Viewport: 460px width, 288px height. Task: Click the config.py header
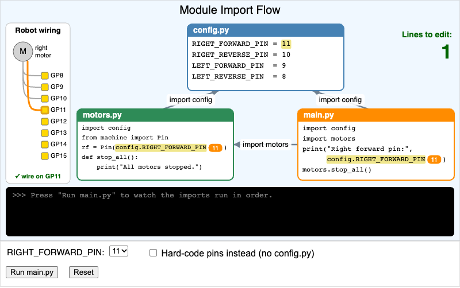[266, 30]
